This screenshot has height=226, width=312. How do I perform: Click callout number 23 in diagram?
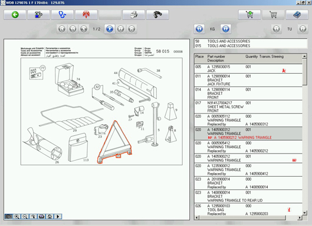click(x=100, y=137)
